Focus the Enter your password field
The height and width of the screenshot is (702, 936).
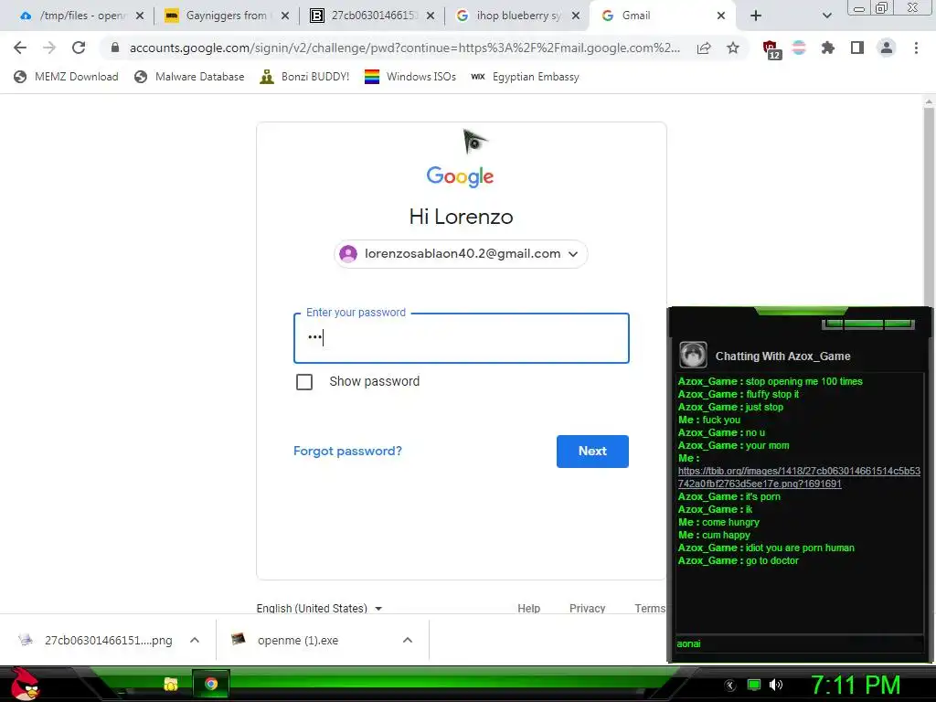pos(461,338)
